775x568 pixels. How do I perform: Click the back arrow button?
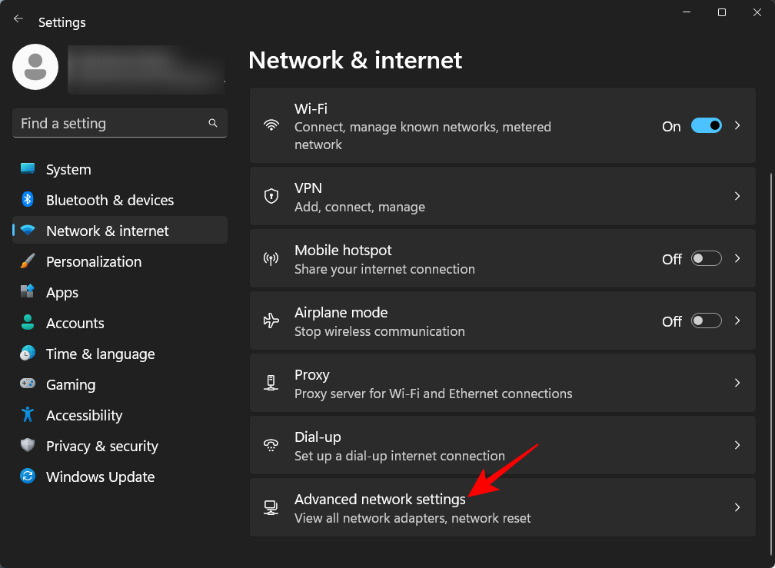(18, 18)
